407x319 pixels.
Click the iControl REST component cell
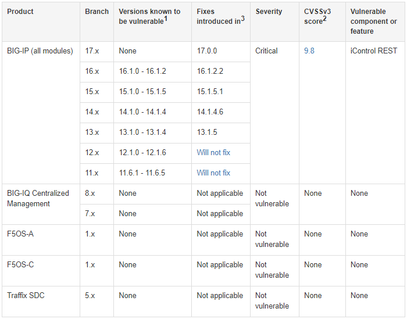click(x=374, y=51)
